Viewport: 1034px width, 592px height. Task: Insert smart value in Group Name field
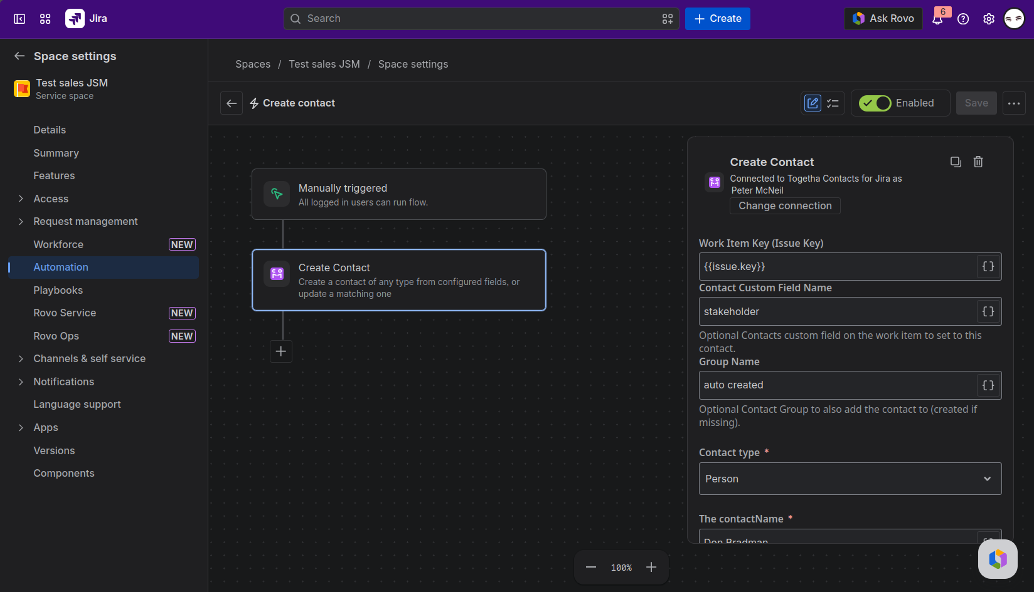point(988,385)
